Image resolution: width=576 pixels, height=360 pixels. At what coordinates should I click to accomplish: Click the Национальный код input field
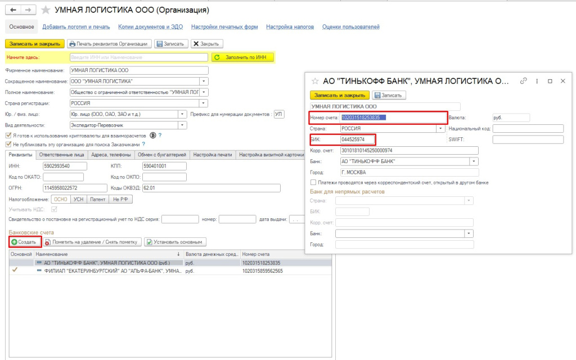pyautogui.click(x=528, y=129)
